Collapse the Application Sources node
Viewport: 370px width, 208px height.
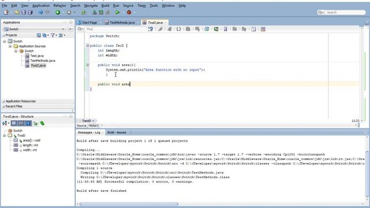coord(10,46)
